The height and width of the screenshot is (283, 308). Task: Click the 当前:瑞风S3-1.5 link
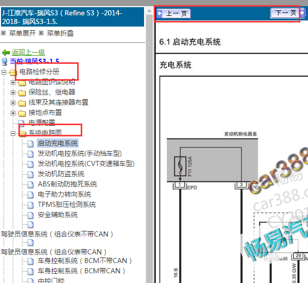pyautogui.click(x=35, y=61)
